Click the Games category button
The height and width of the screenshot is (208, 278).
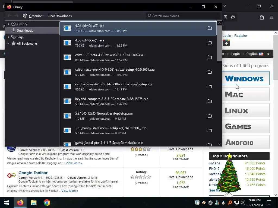(246, 126)
